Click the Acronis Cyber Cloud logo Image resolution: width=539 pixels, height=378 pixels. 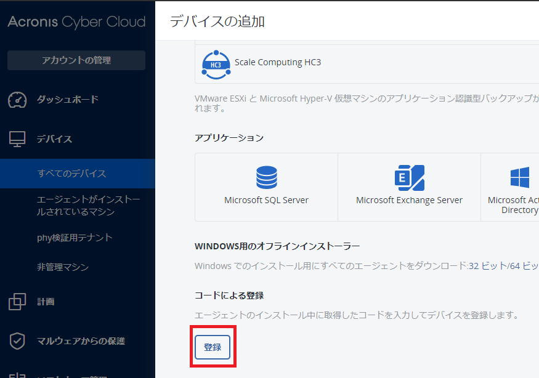76,22
